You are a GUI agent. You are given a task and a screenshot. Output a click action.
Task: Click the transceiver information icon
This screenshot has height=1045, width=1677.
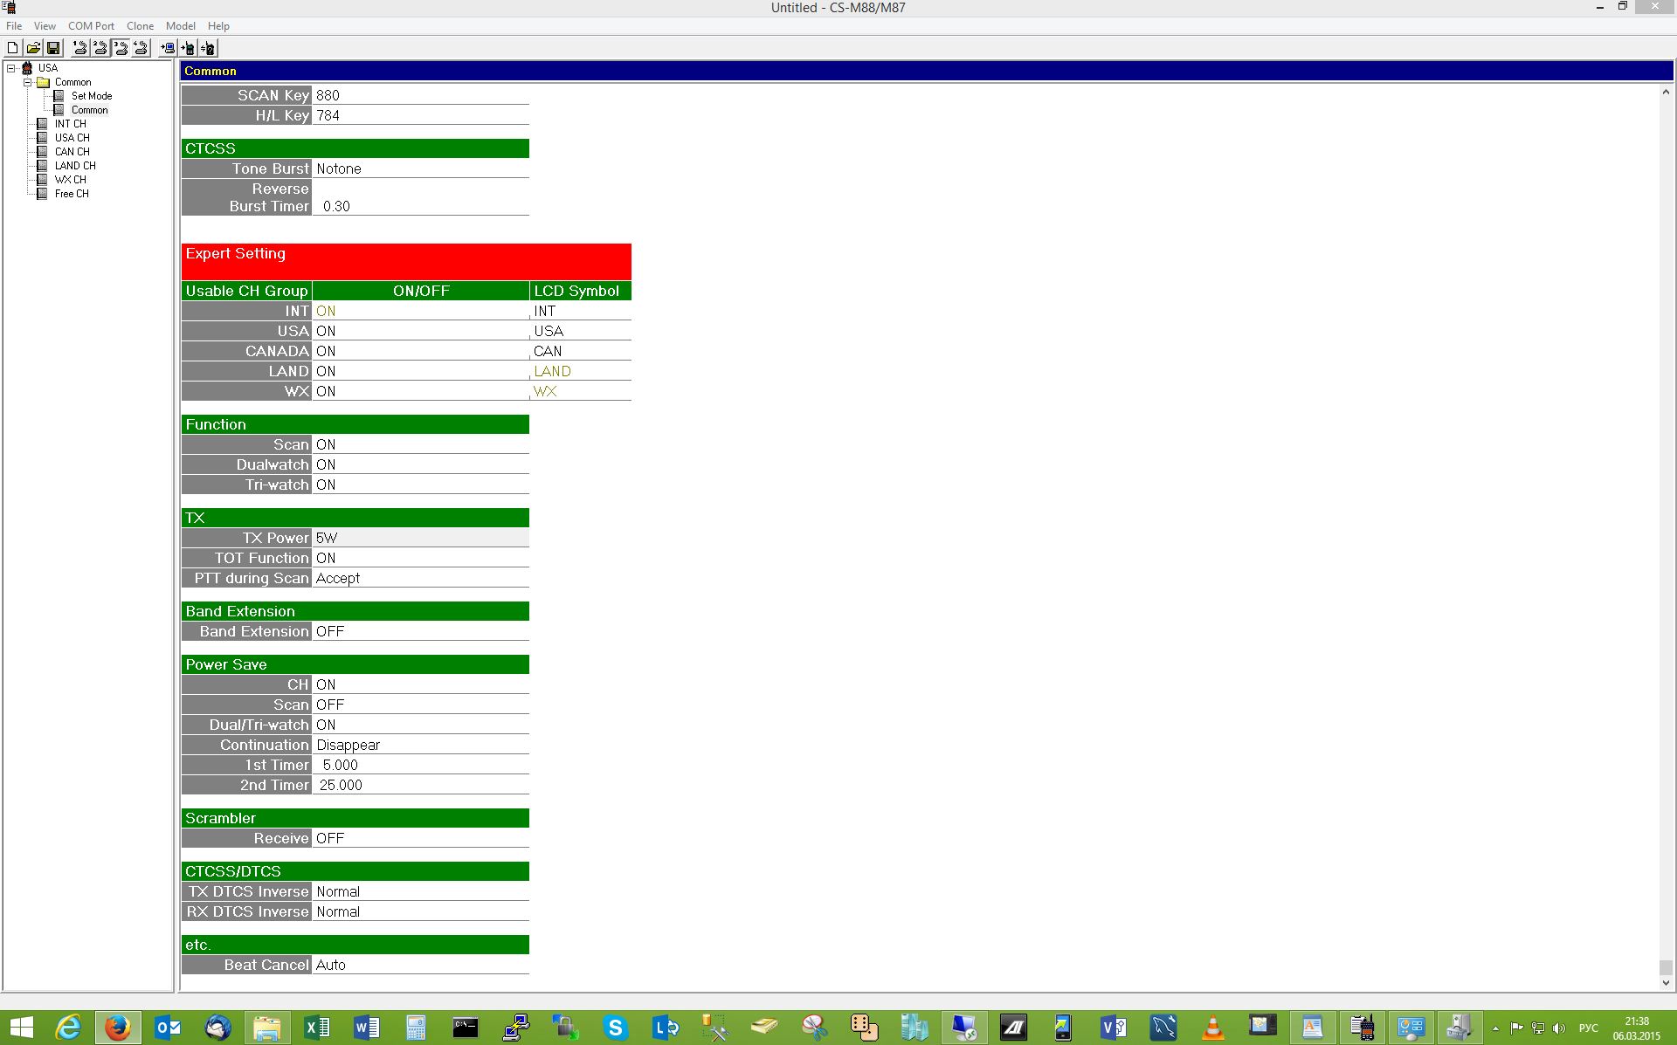click(x=208, y=48)
